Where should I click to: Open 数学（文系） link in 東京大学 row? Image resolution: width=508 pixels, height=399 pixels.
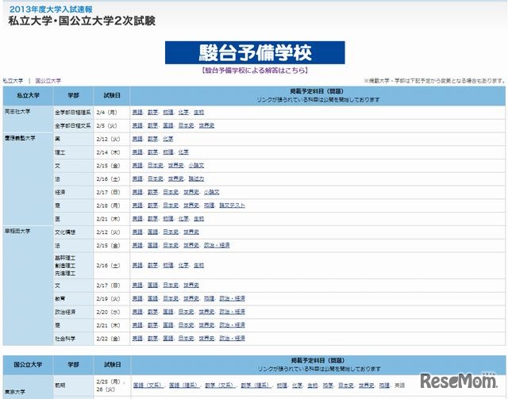point(221,385)
